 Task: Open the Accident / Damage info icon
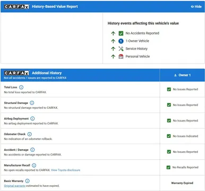pyautogui.click(x=32, y=150)
